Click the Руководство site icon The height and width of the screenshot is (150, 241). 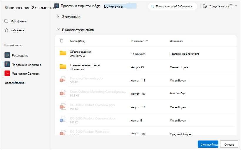pos(7,55)
